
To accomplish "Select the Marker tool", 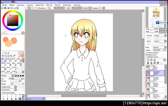I will pyautogui.click(x=4, y=64).
